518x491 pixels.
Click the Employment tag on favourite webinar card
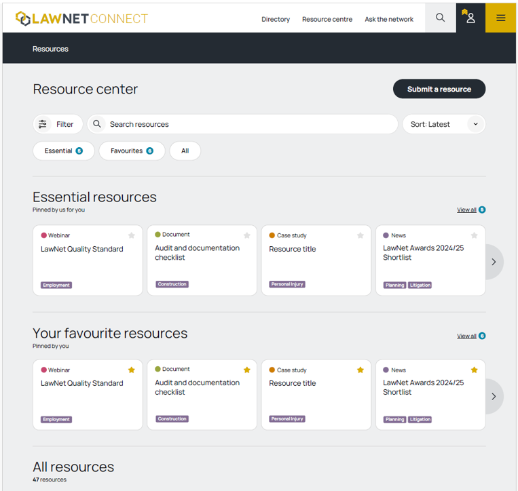click(56, 419)
